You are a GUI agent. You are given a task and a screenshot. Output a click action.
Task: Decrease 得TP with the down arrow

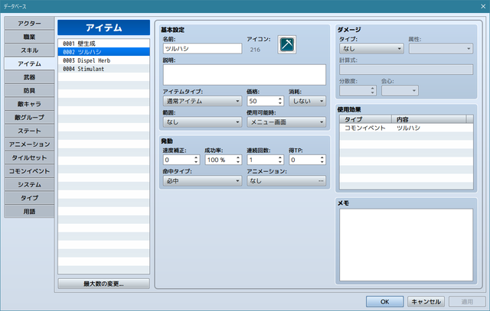(x=322, y=162)
